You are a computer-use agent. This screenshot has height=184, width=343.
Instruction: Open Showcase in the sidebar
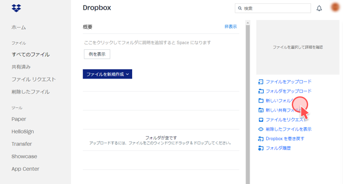(24, 156)
